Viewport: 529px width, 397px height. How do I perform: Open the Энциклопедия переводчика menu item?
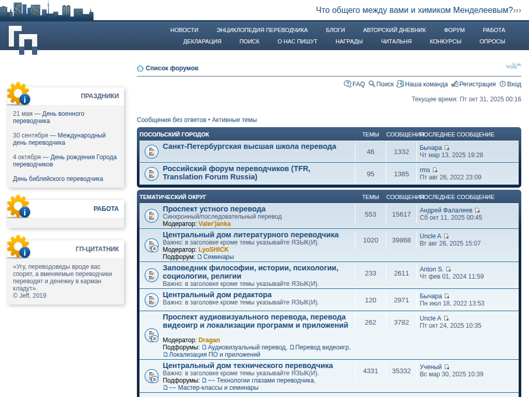click(x=262, y=30)
